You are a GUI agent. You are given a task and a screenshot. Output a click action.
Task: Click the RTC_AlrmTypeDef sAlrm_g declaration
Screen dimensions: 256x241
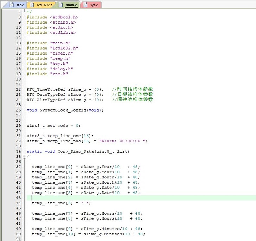point(65,100)
